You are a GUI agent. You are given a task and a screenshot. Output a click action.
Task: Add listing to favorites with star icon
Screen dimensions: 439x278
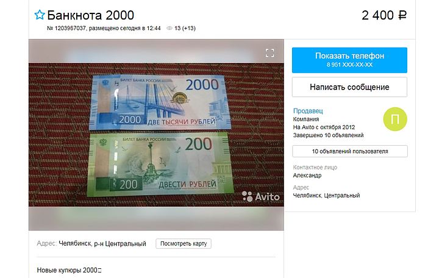40,15
